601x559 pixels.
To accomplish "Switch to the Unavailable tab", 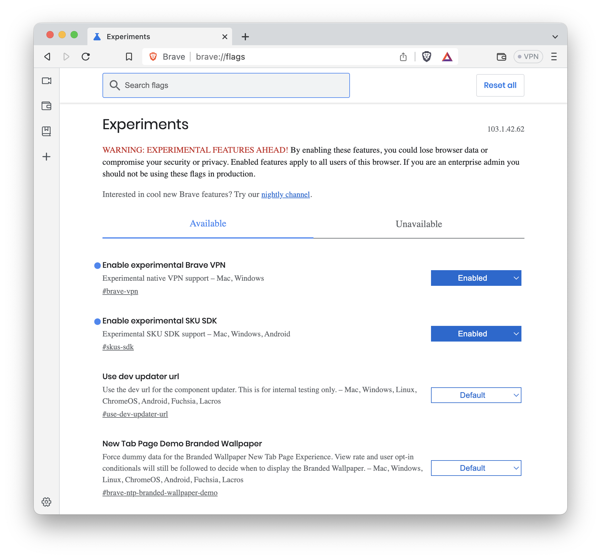I will click(x=418, y=224).
